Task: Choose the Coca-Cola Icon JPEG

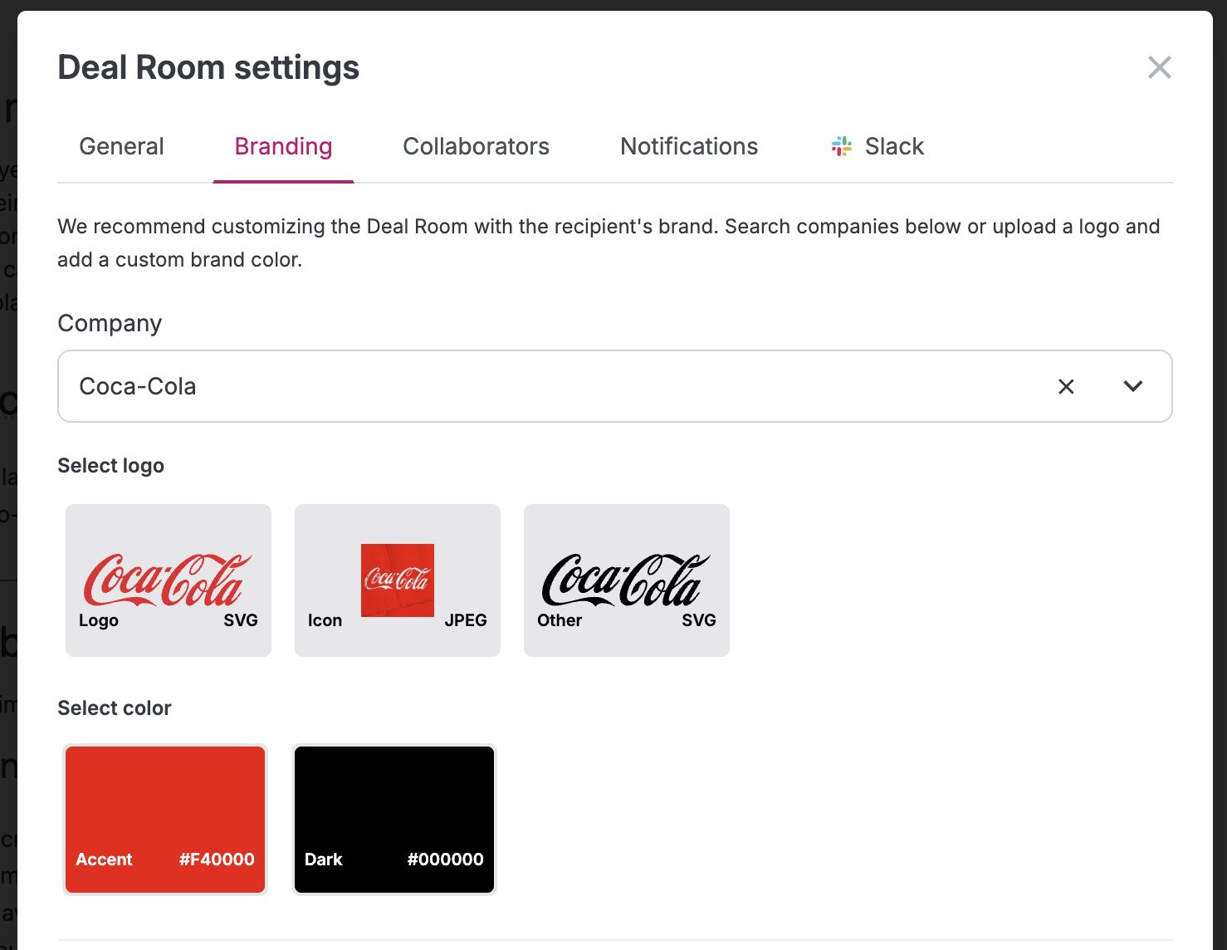Action: (398, 580)
